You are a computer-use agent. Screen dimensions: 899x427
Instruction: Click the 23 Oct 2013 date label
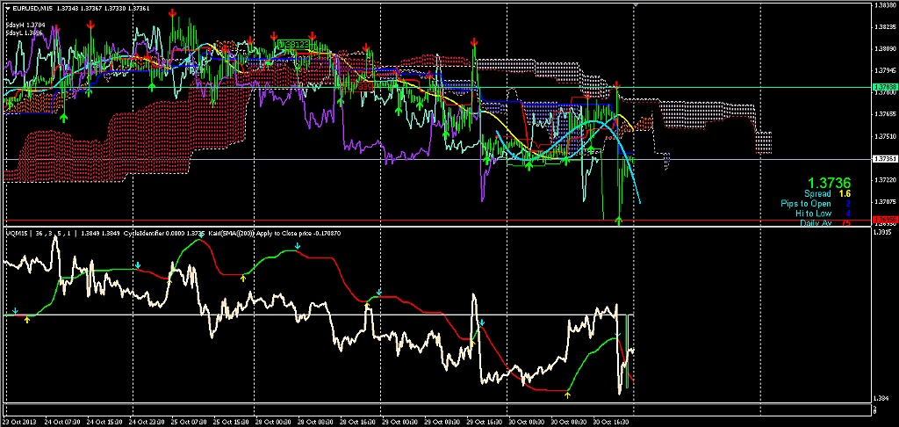pos(19,422)
